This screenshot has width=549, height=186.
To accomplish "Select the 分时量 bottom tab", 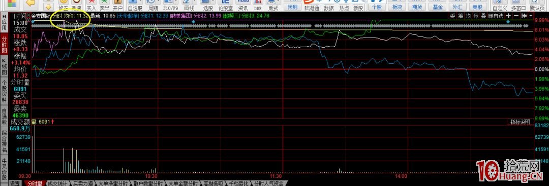I will pos(35,183).
